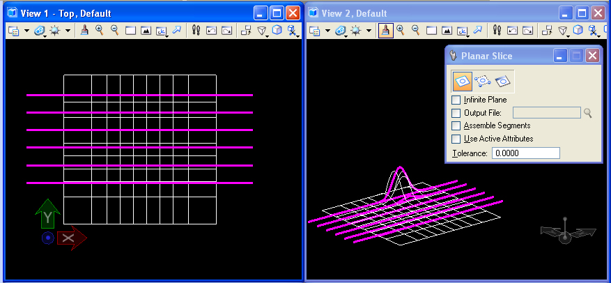Select Pan View arrow in View 2
Screen dimensions: 611x283
pyautogui.click(x=477, y=31)
